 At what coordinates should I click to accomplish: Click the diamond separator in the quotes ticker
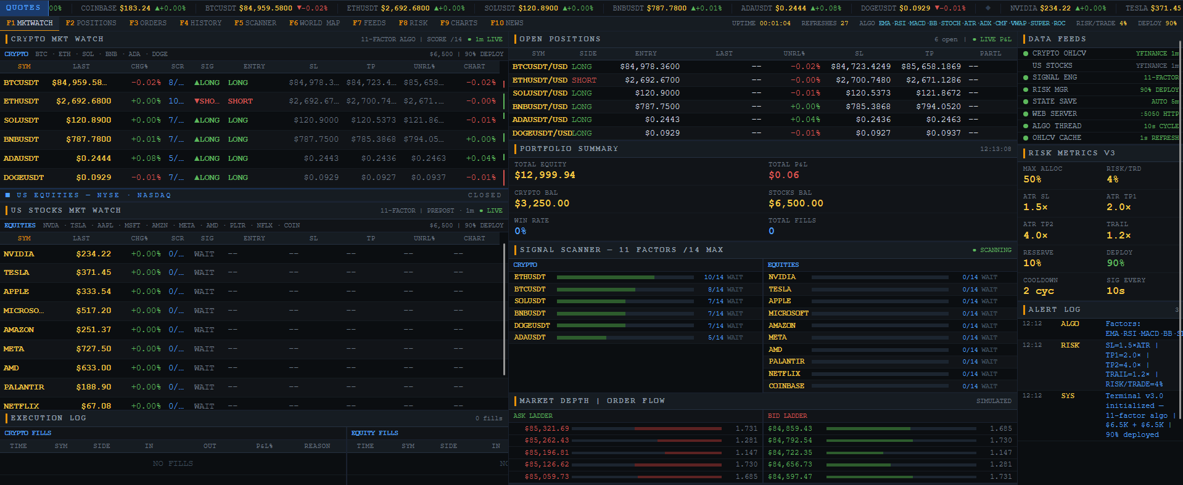click(x=988, y=8)
